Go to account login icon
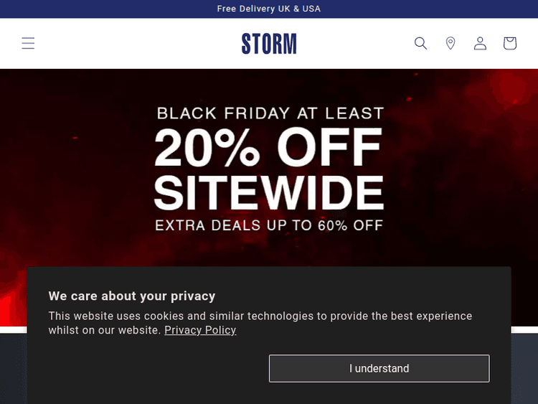The image size is (538, 404). click(x=480, y=43)
